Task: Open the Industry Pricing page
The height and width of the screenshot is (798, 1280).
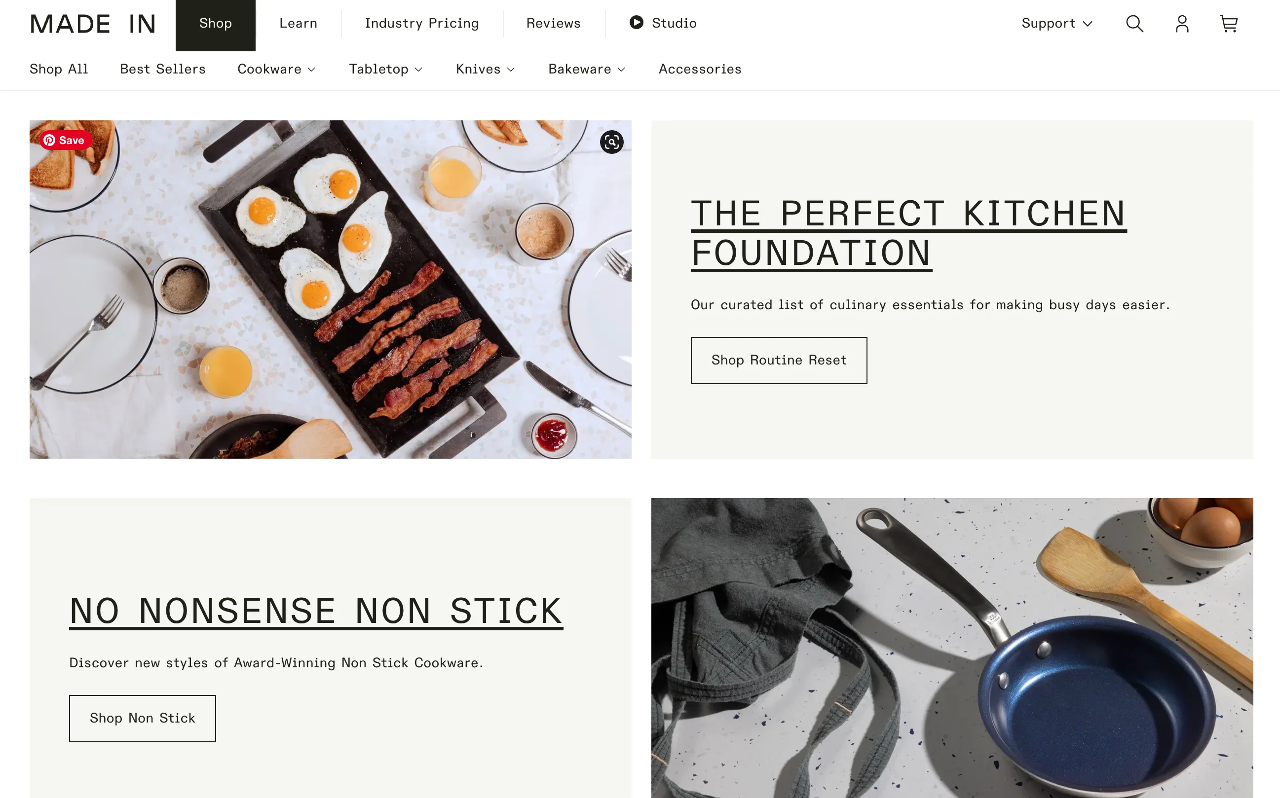Action: (x=421, y=23)
